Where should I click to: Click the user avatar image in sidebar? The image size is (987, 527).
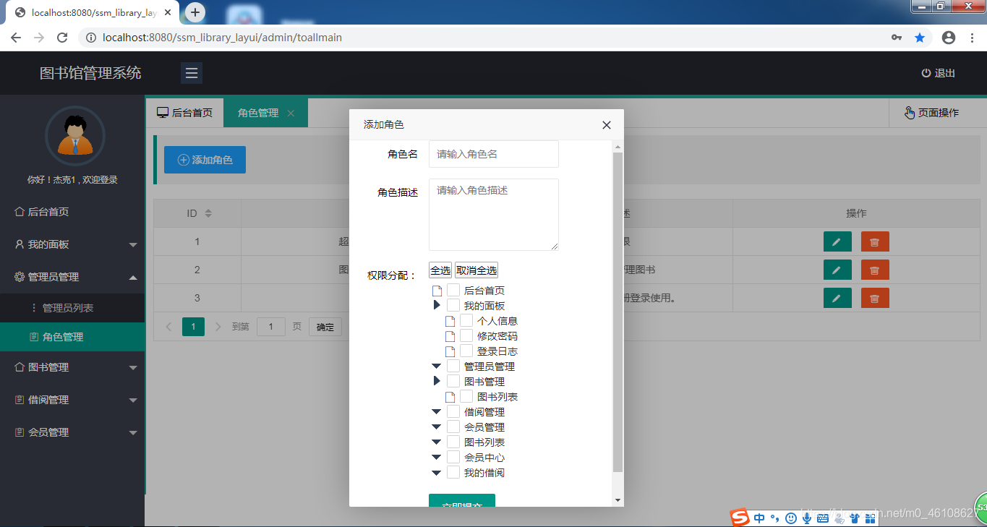(75, 136)
